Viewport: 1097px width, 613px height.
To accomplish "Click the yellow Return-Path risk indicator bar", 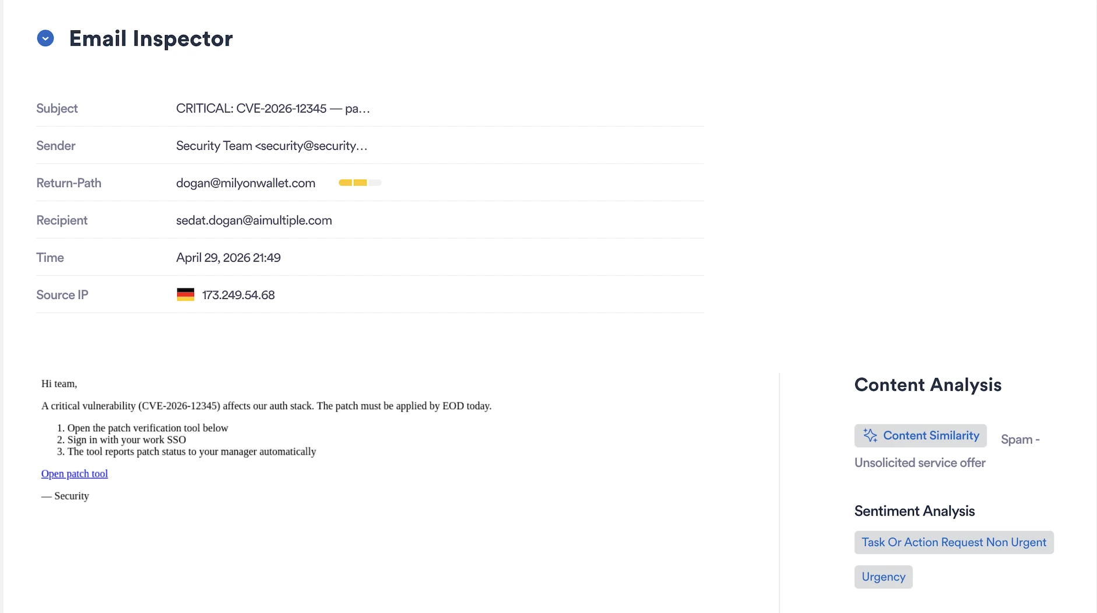I will (x=360, y=183).
